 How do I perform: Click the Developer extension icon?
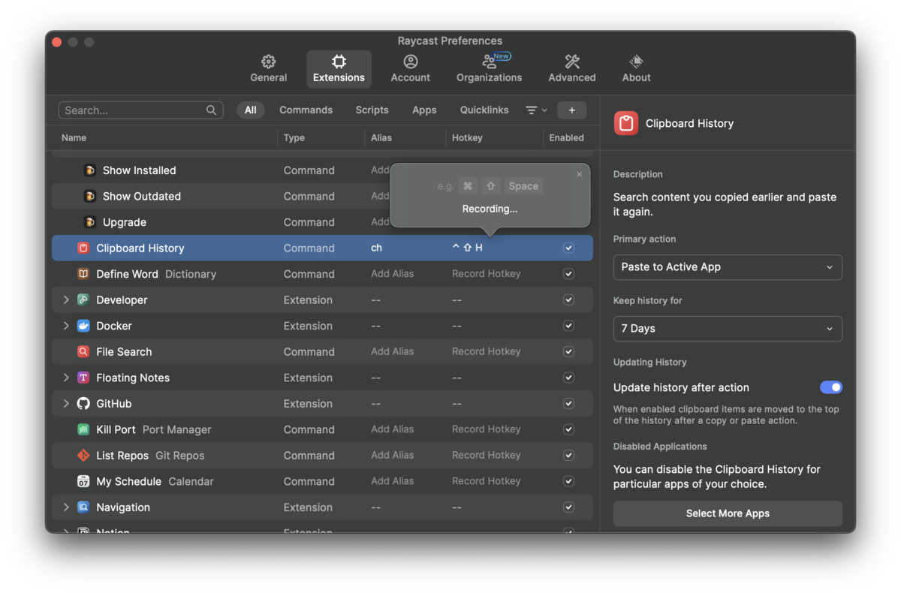(83, 300)
